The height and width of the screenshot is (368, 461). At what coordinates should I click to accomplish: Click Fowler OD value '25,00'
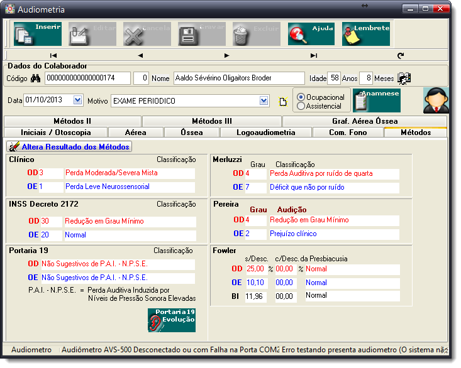click(256, 269)
